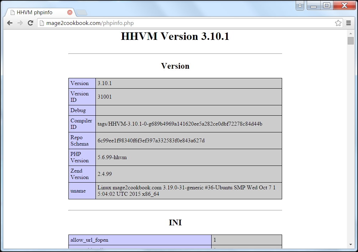This screenshot has height=252, width=358.
Task: Click the 'uname' label cell
Action: click(82, 191)
